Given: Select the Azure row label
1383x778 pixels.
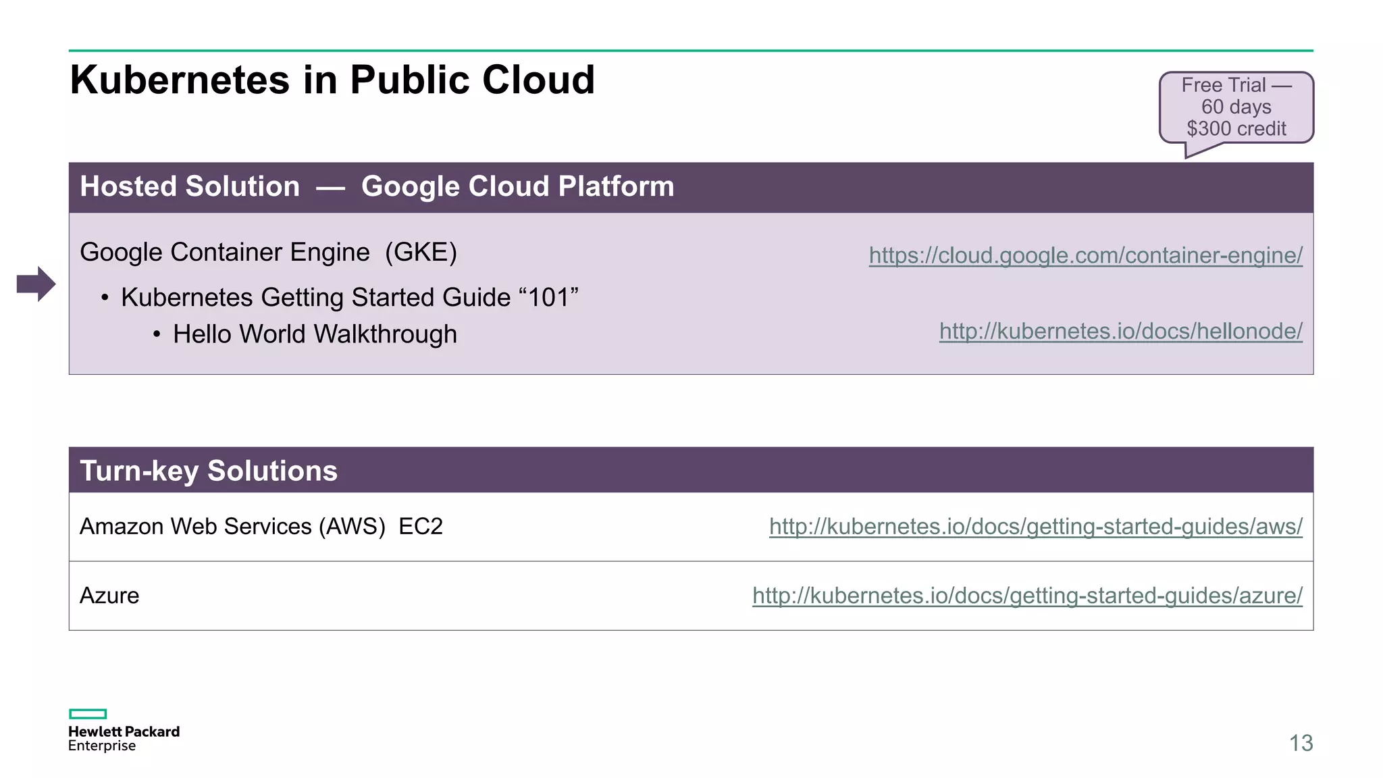Looking at the screenshot, I should click(x=109, y=595).
